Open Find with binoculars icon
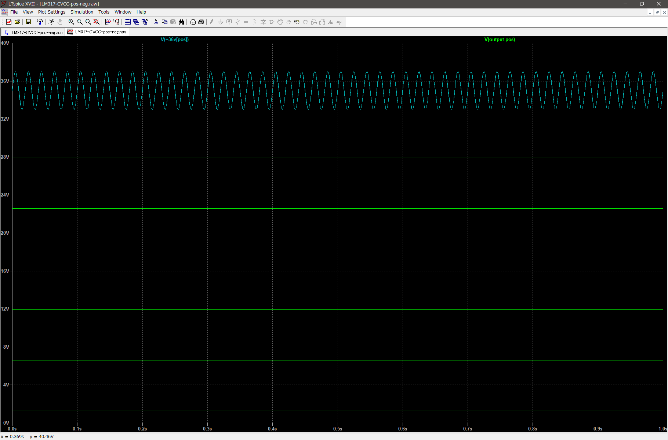Image resolution: width=668 pixels, height=440 pixels. coord(181,22)
